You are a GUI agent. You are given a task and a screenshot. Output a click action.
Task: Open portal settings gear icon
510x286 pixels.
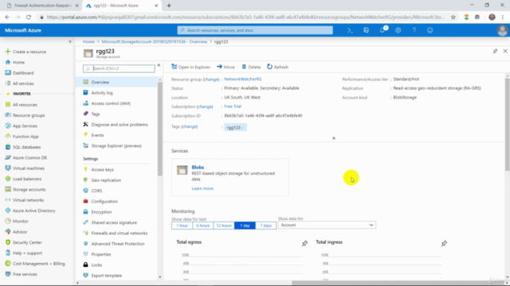point(398,30)
